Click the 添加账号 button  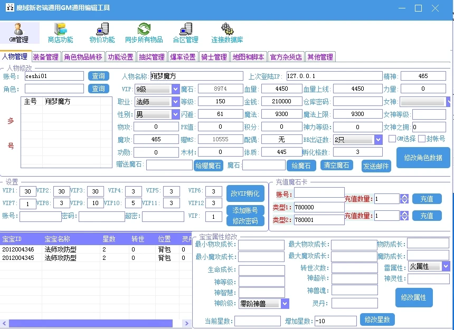point(245,210)
